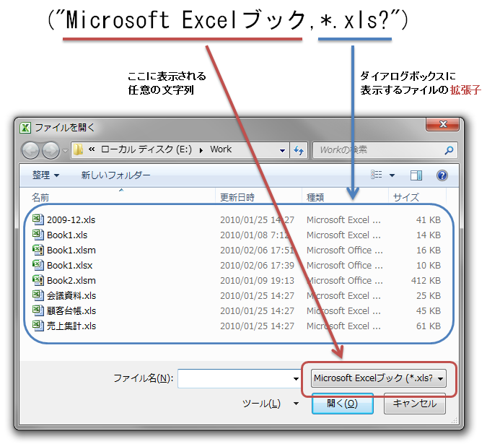Click size 412 KB of Book2.xlsm
Viewport: 487px width, 444px height.
click(x=426, y=281)
